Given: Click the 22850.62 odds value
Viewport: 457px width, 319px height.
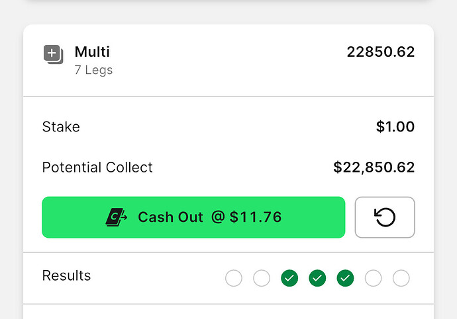Looking at the screenshot, I should point(381,52).
